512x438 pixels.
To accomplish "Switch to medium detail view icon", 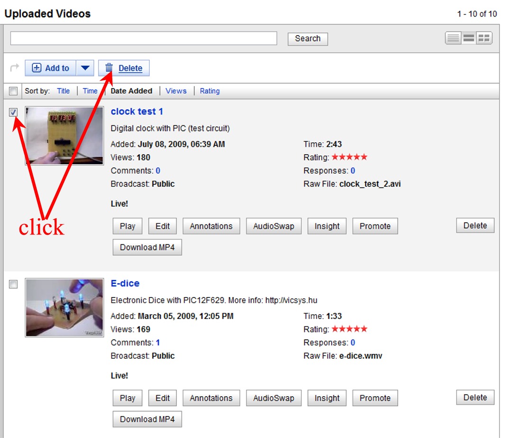I will [468, 38].
